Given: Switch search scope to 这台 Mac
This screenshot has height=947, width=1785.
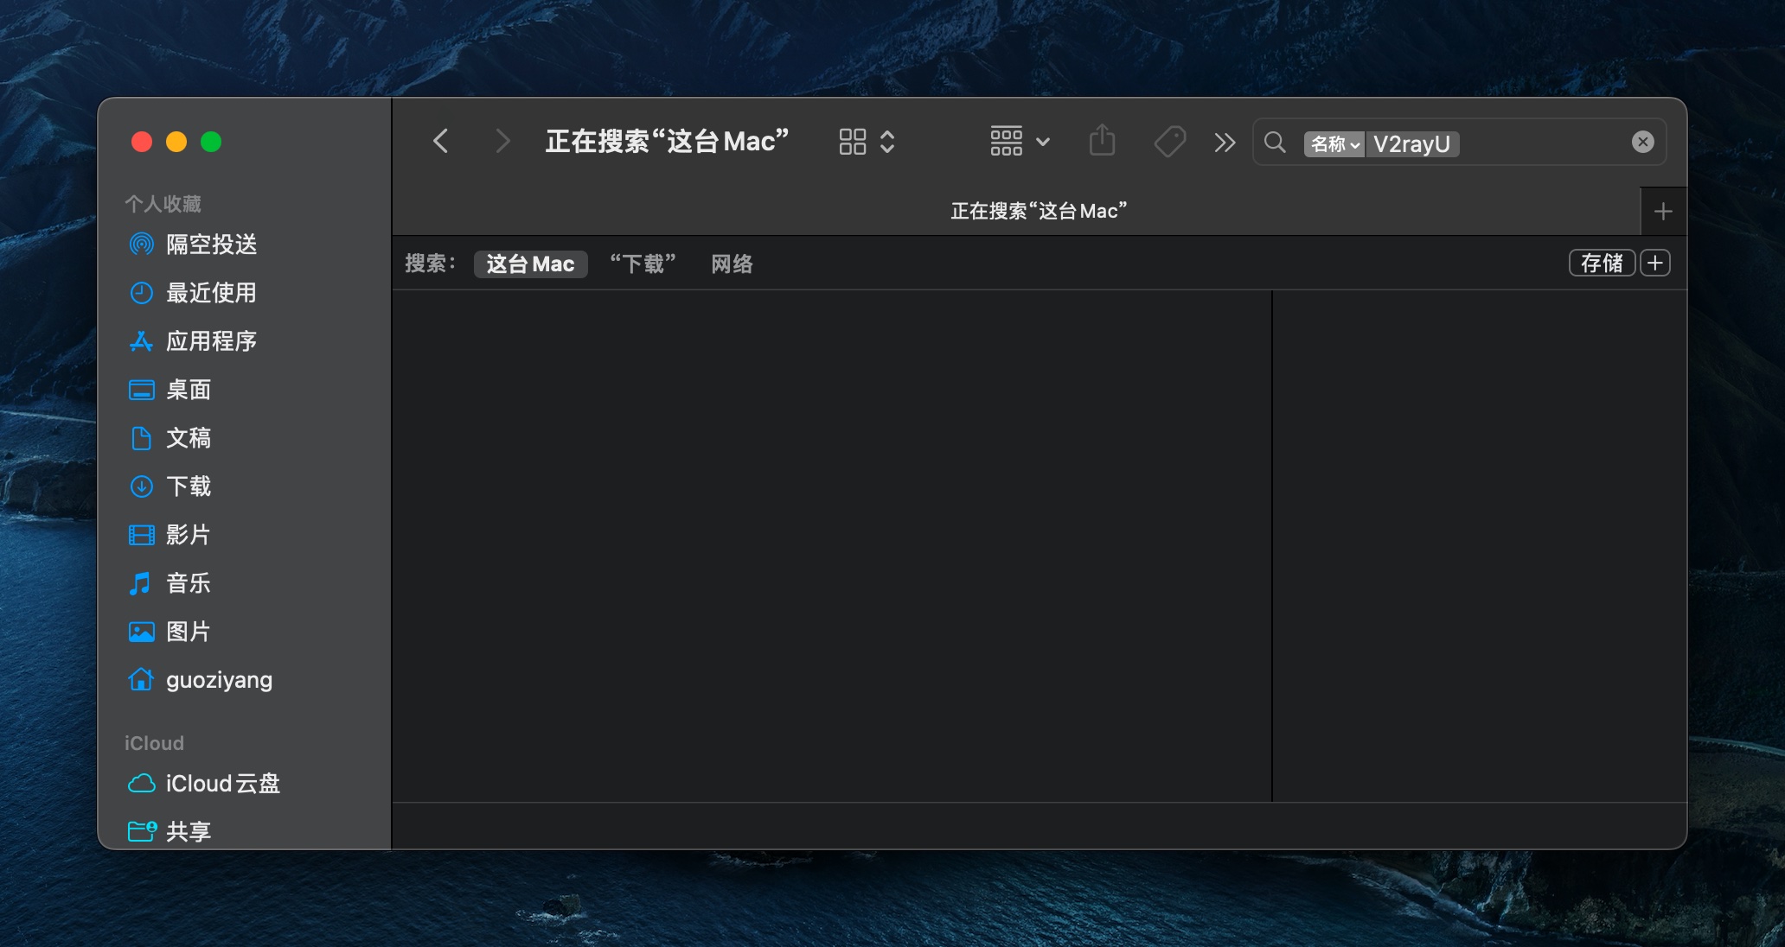Looking at the screenshot, I should point(530,264).
